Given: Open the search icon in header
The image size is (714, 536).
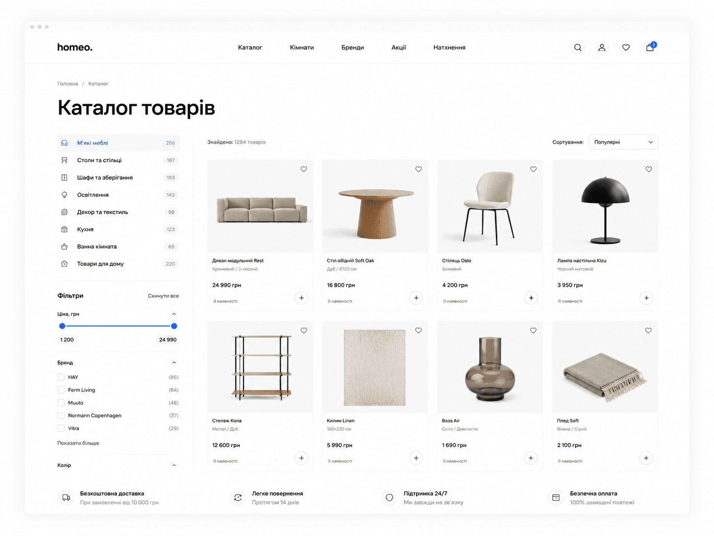Looking at the screenshot, I should tap(577, 47).
